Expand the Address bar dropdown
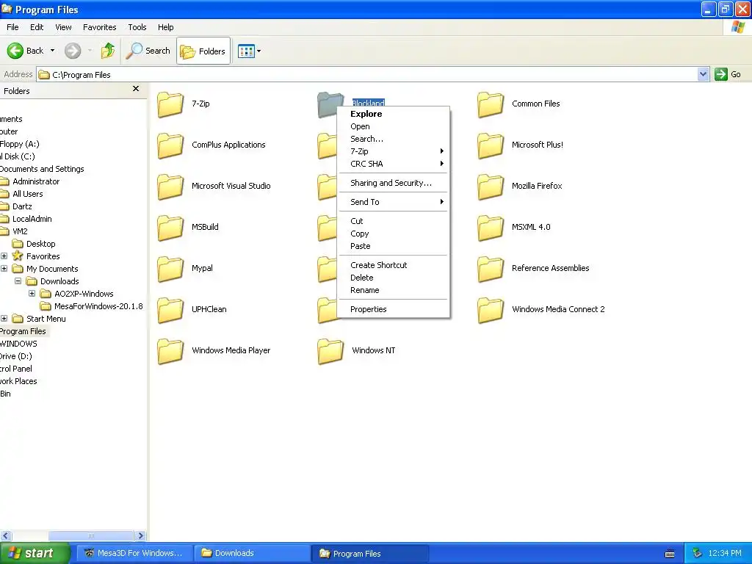This screenshot has width=752, height=564. click(x=703, y=74)
